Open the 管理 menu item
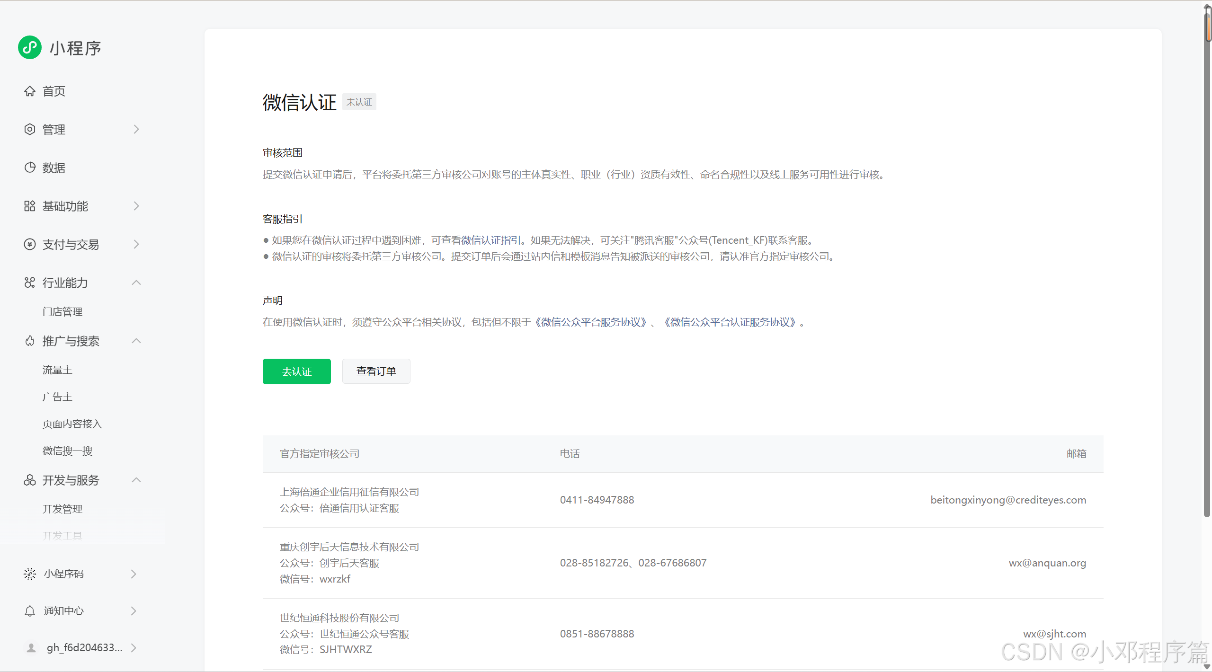This screenshot has width=1212, height=672. click(54, 129)
